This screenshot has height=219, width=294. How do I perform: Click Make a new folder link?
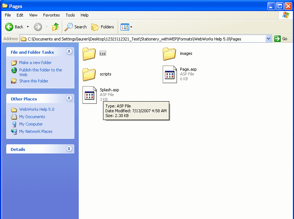(35, 63)
